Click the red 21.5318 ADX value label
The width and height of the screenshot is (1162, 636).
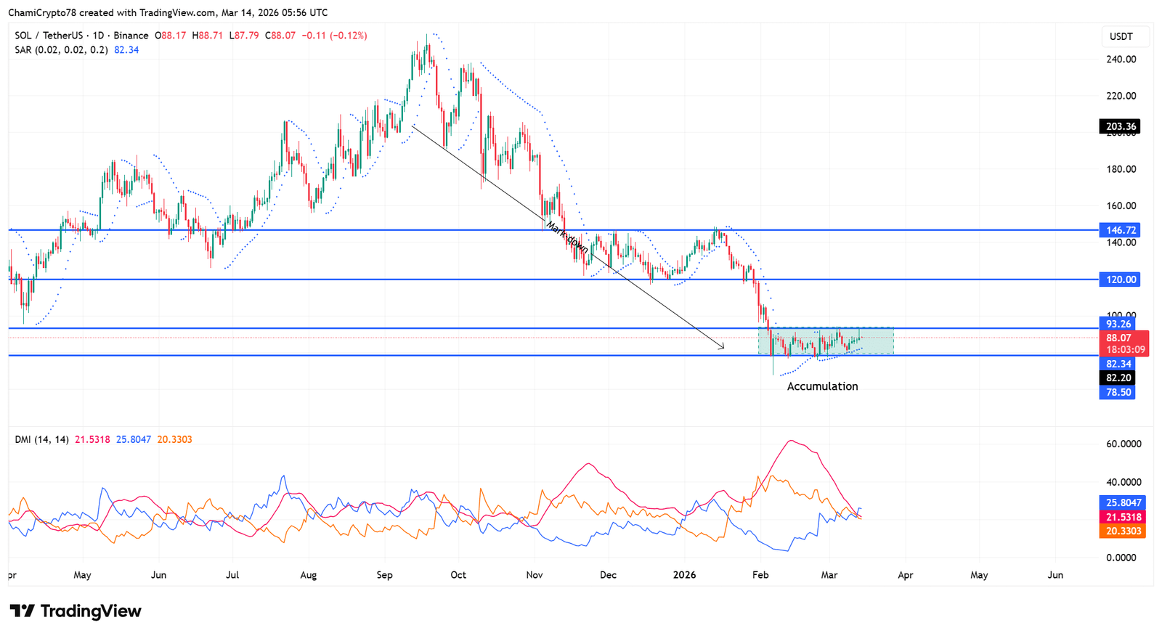click(1124, 517)
